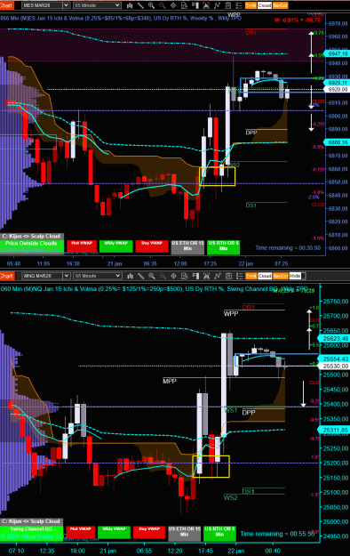The image size is (350, 556).
Task: Click US RTH OR 5 Min button on MNQ chart
Action: [219, 533]
